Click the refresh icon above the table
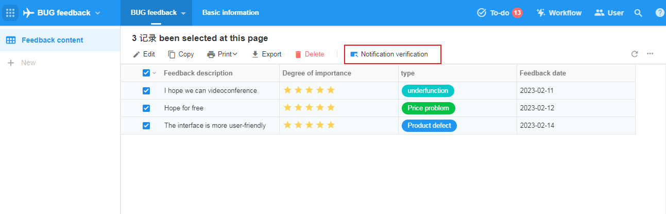Screen dimensions: 666x214 pos(635,54)
